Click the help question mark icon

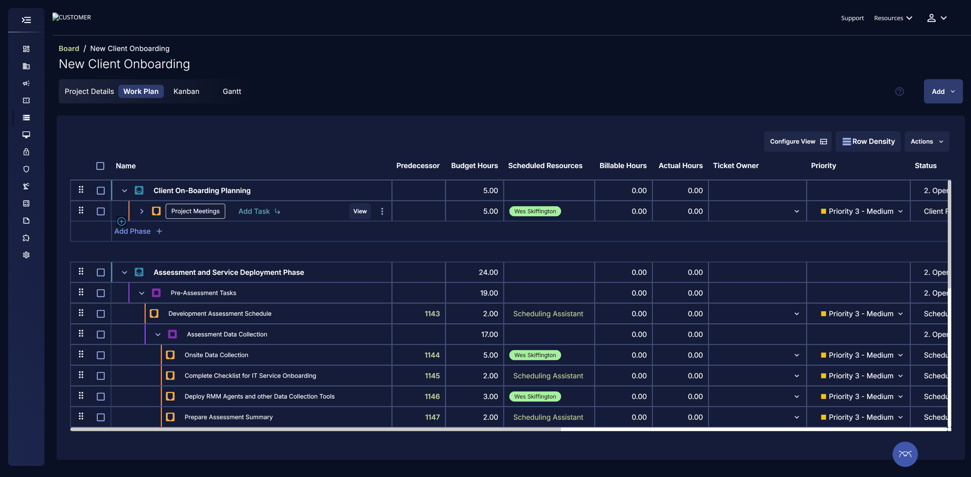tap(899, 92)
